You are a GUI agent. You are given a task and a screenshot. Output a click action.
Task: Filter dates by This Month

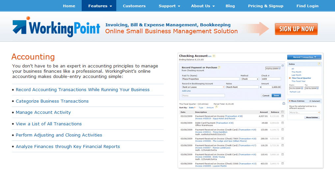pyautogui.click(x=296, y=72)
